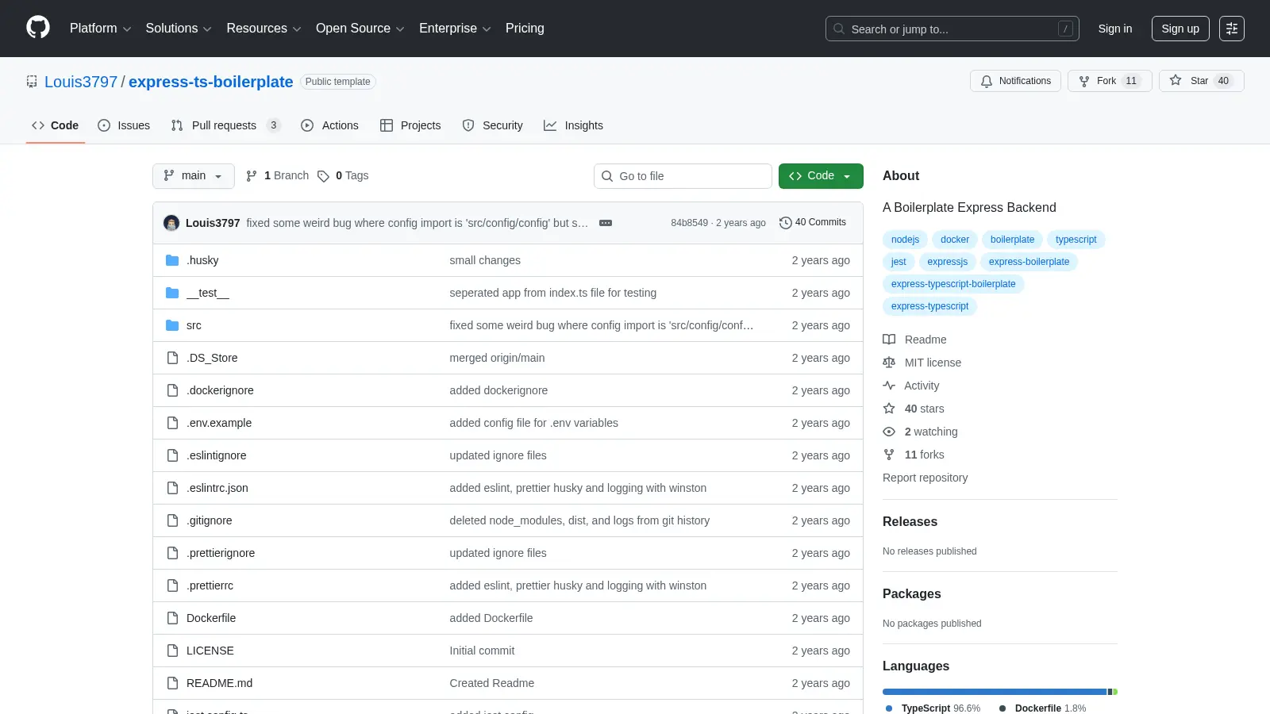
Task: Click the Fork icon button
Action: point(1084,81)
